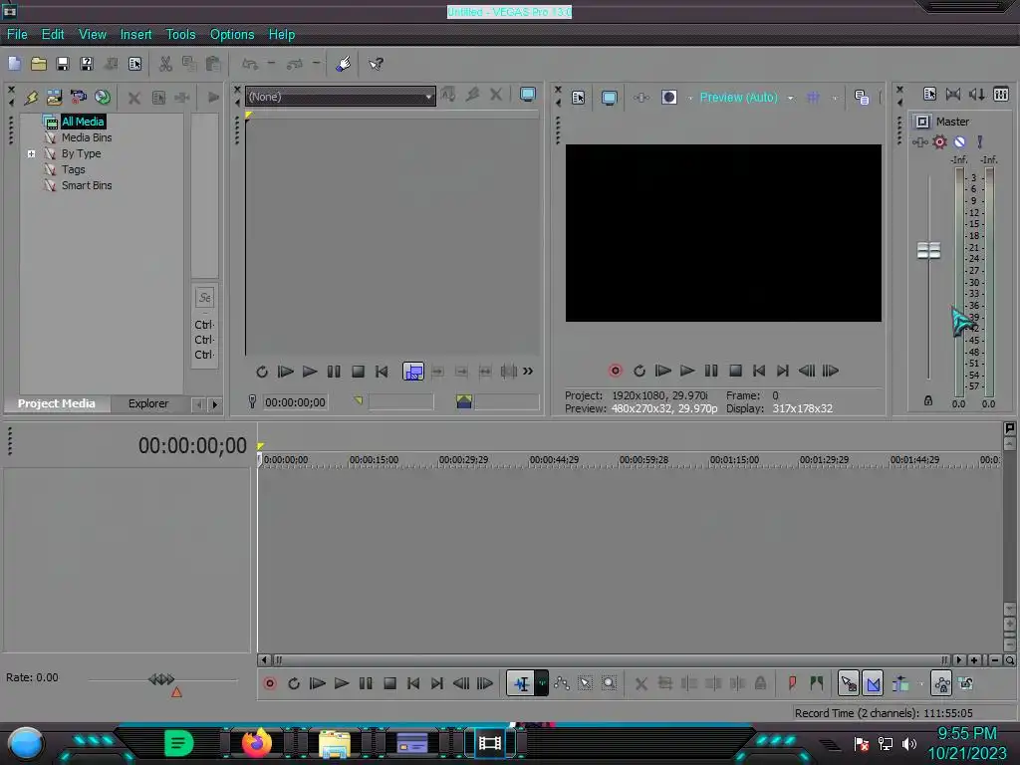This screenshot has height=765, width=1020.
Task: Click the playback Rate slider handle
Action: click(x=161, y=679)
